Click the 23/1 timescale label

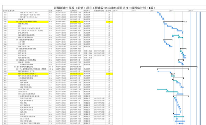click(x=134, y=11)
